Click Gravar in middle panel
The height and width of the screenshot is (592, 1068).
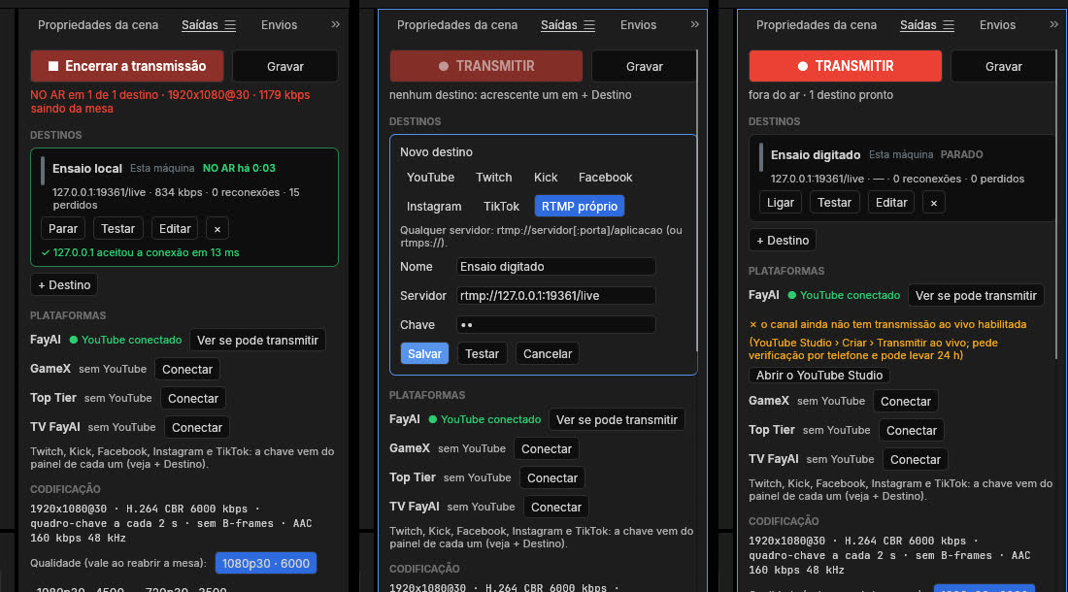coord(644,66)
